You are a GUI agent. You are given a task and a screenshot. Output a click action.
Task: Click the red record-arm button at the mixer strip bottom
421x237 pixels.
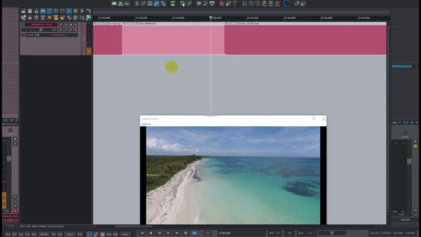(15, 211)
